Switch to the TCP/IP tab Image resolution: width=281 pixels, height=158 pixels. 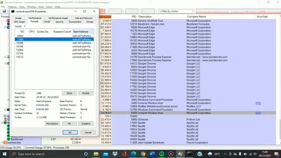click(x=47, y=22)
